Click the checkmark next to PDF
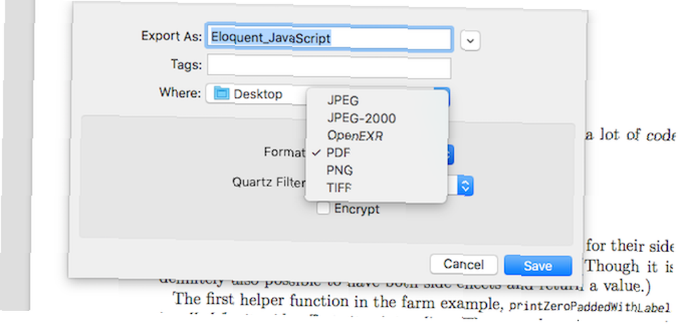678x324 pixels. point(317,153)
